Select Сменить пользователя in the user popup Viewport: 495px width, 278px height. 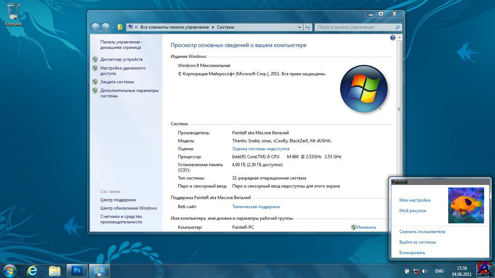click(422, 232)
